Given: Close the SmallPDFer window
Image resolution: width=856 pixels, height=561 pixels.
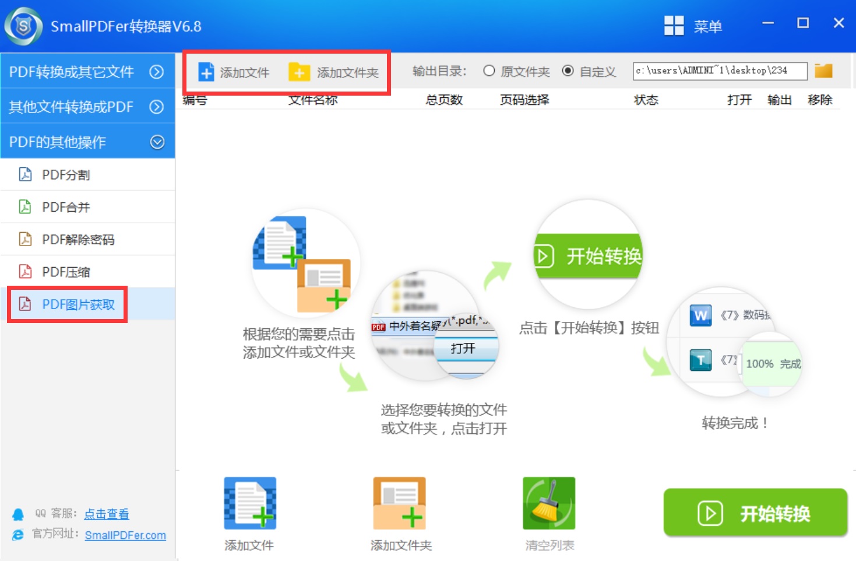Looking at the screenshot, I should pyautogui.click(x=839, y=23).
